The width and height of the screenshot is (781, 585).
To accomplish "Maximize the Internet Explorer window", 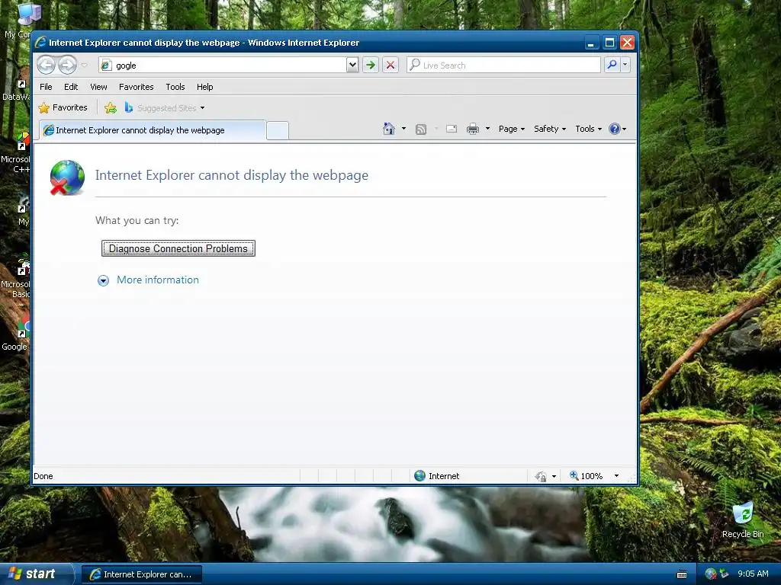I will tap(609, 43).
